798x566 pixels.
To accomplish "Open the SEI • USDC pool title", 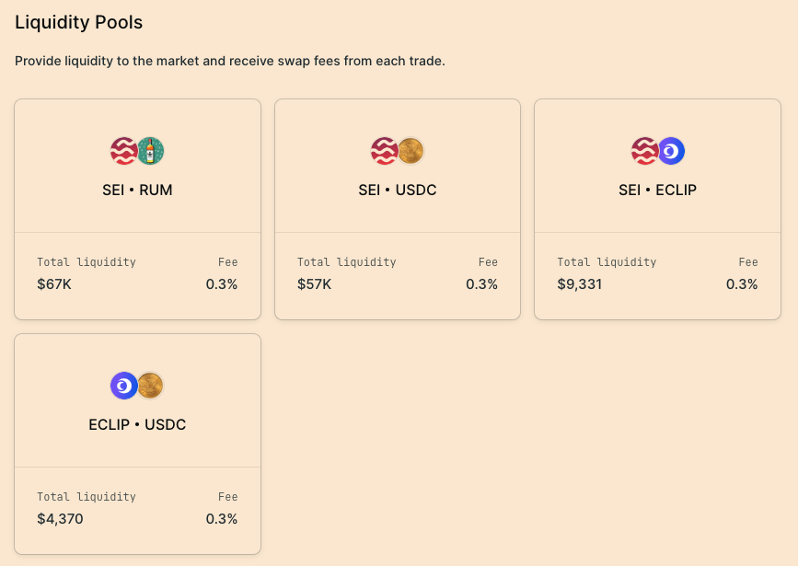I will tap(398, 191).
